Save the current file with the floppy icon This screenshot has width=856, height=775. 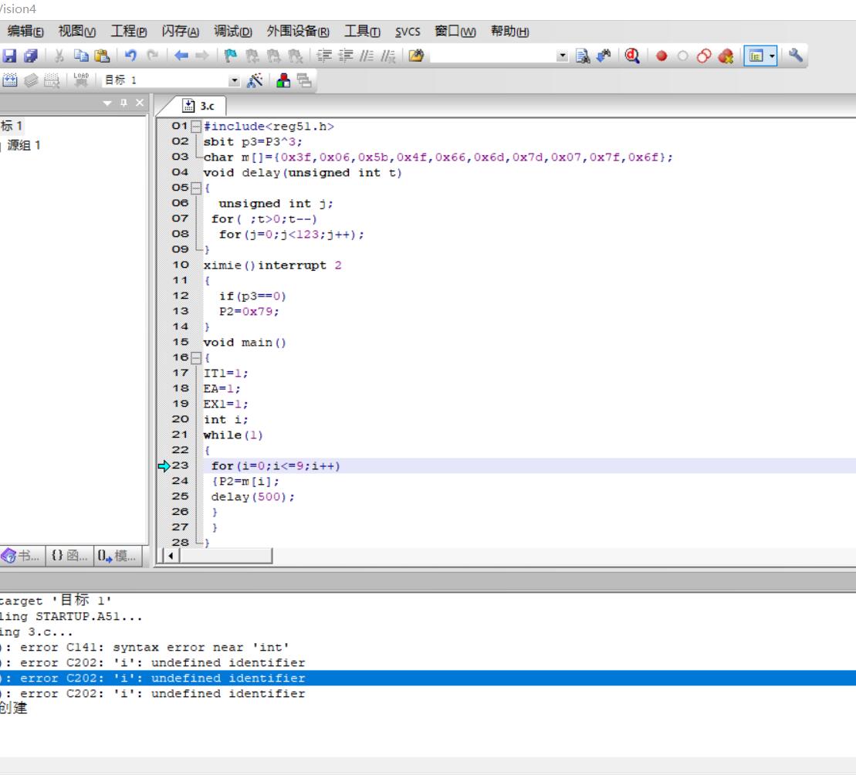click(9, 56)
